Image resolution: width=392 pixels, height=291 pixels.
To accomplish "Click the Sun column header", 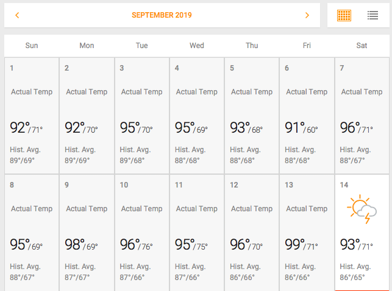I will [32, 46].
